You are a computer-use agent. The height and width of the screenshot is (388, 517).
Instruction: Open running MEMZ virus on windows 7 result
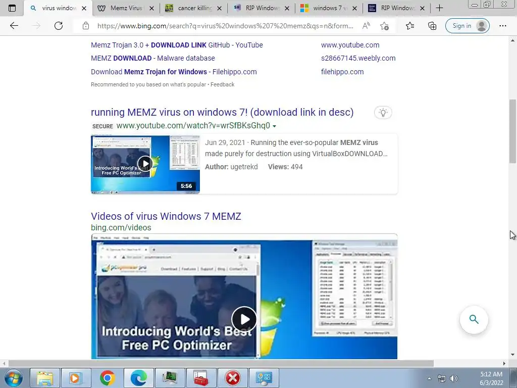[222, 112]
